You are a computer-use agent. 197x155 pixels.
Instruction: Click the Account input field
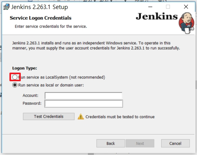pyautogui.click(x=84, y=95)
